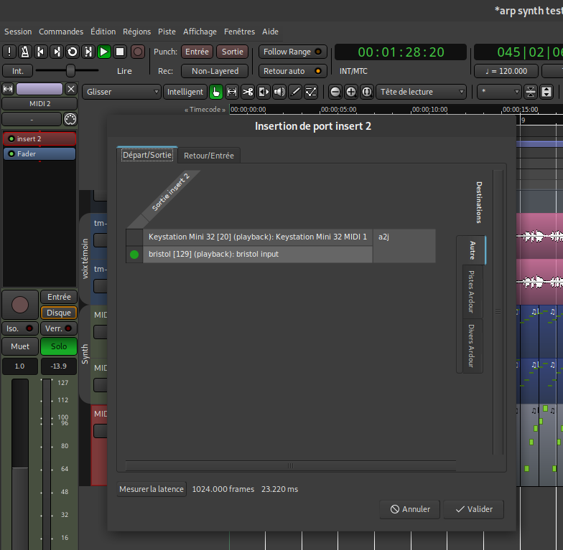Screen dimensions: 563x550
Task: Open the Tête de lecture dropdown
Action: (x=422, y=92)
